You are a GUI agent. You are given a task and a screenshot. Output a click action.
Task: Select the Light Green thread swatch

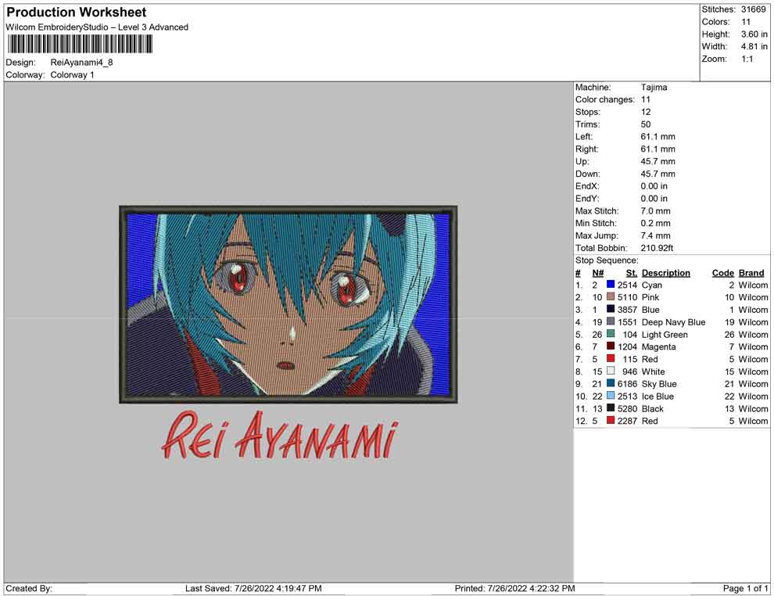611,335
